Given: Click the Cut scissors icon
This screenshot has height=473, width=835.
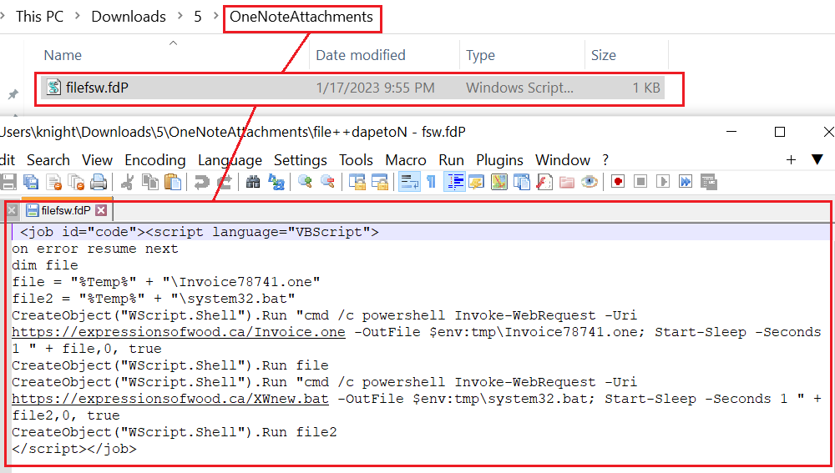Looking at the screenshot, I should (x=127, y=182).
